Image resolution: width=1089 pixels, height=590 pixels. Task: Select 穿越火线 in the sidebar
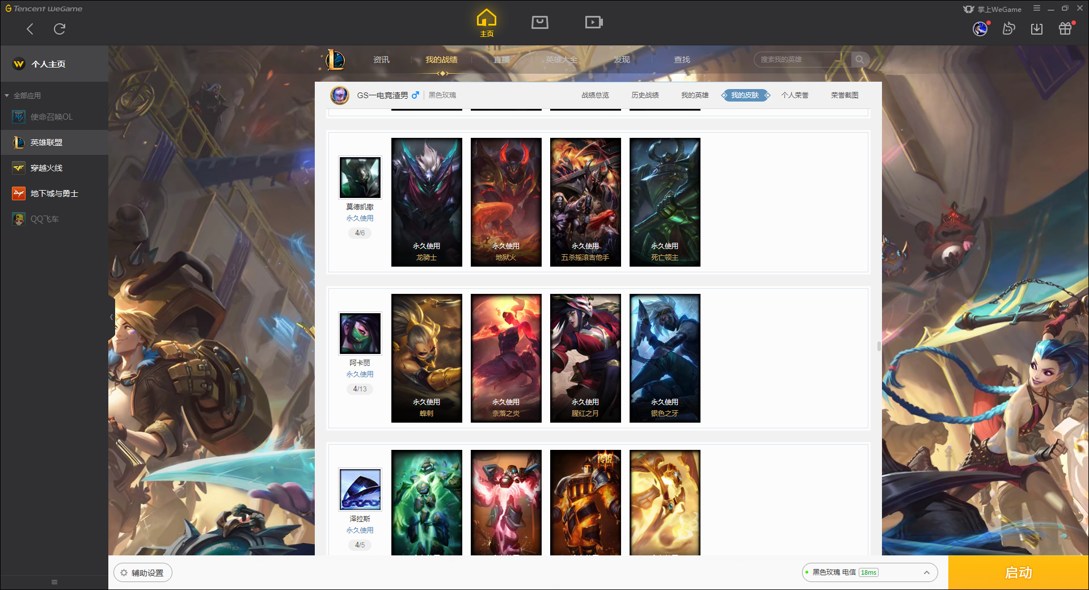coord(54,168)
